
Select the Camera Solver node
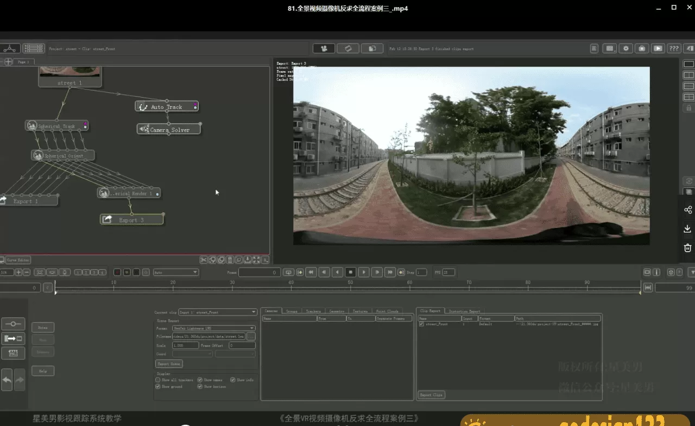[168, 130]
